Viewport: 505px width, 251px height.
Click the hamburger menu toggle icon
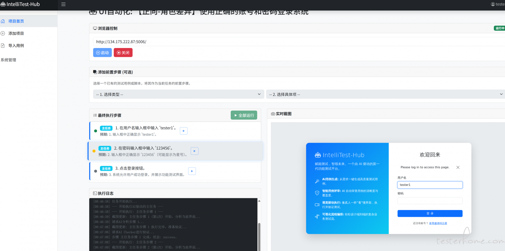point(63,4)
